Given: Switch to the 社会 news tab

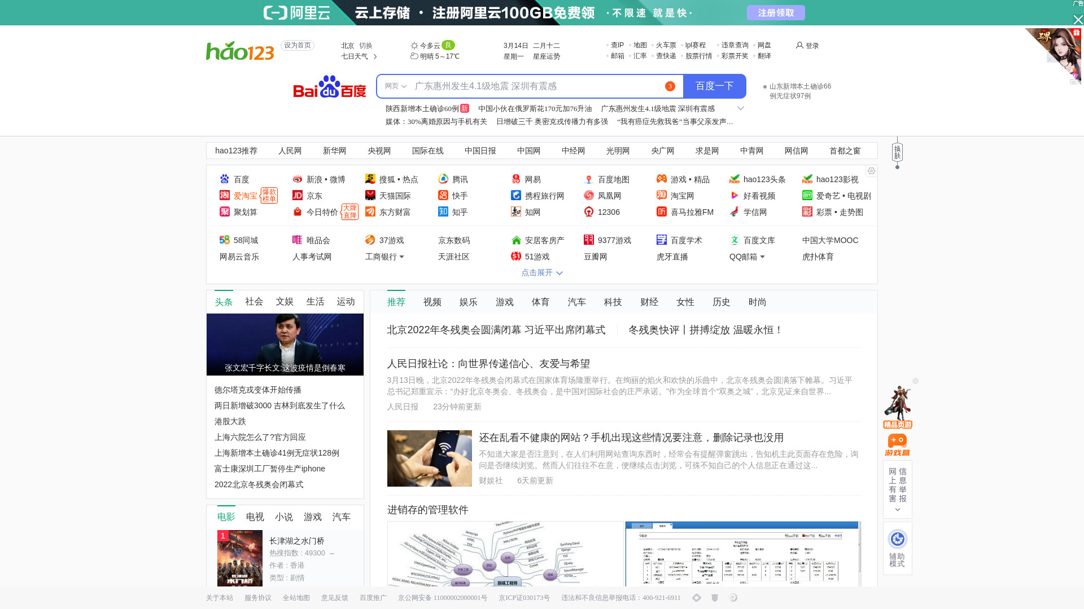Looking at the screenshot, I should coord(254,302).
